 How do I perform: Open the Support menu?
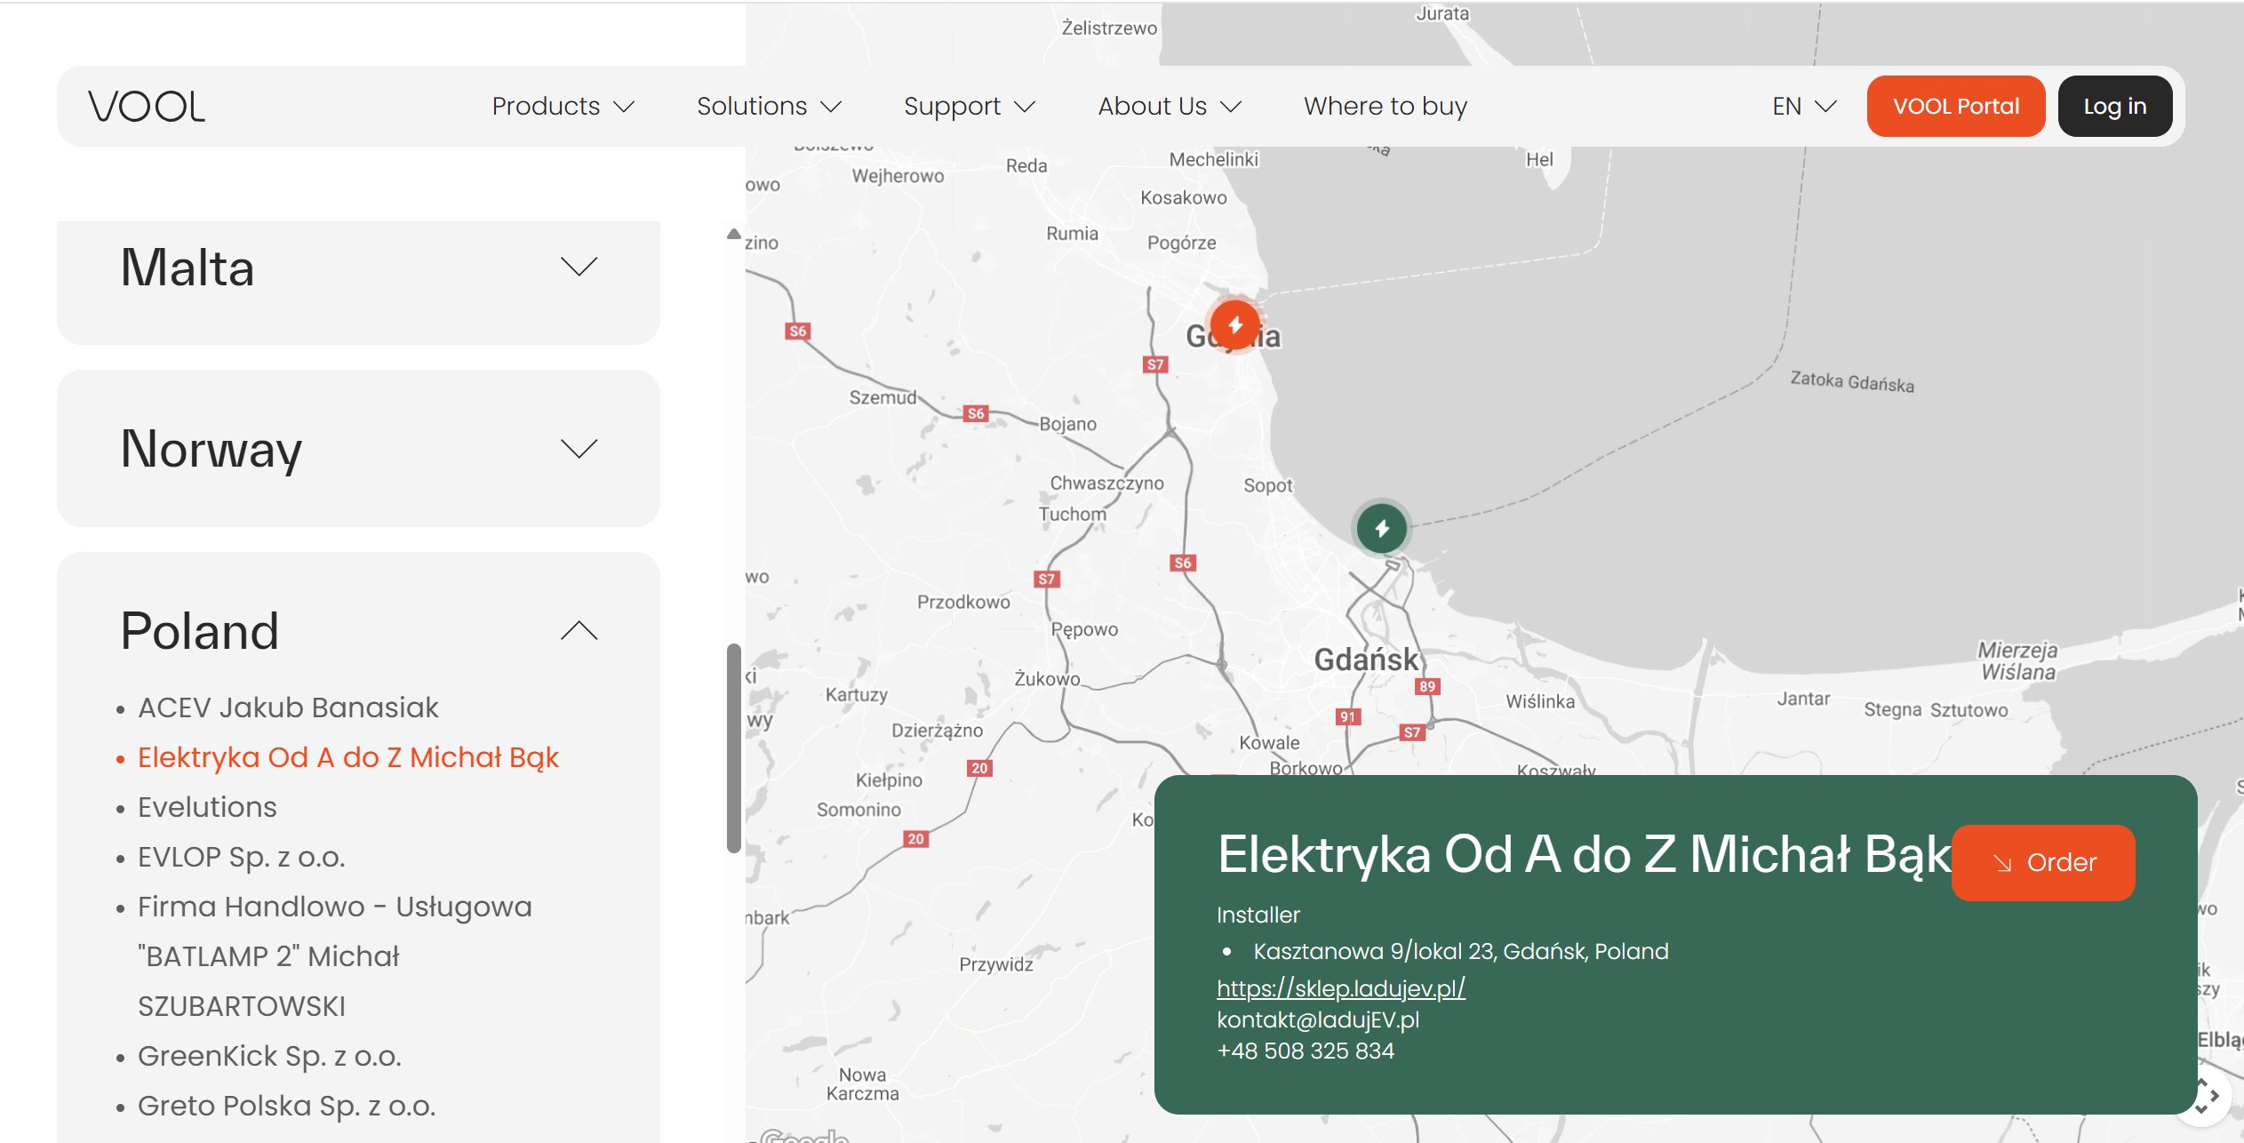(x=969, y=106)
